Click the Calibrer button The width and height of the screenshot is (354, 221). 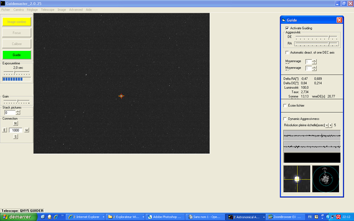[17, 44]
